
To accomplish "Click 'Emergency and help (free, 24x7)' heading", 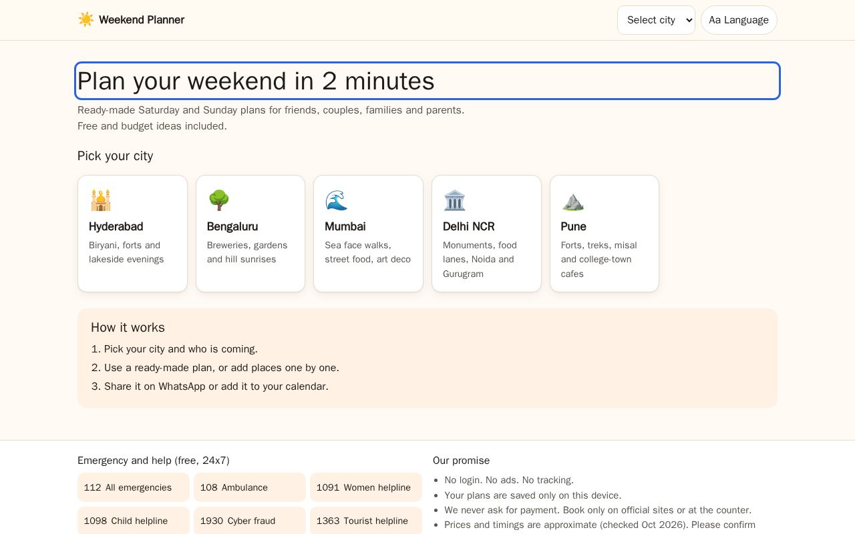I will 154,461.
